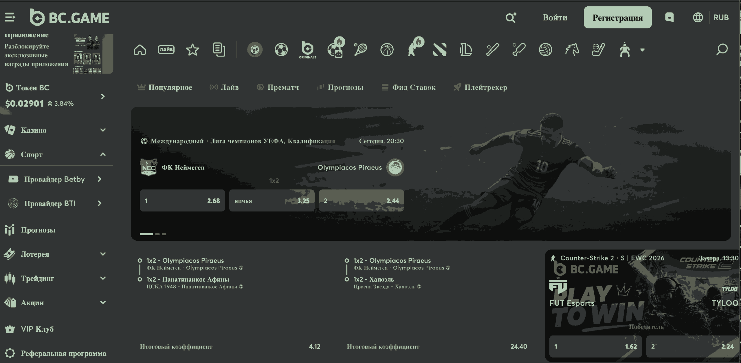Bet on FUT Esports at 1.62

[x=595, y=346]
